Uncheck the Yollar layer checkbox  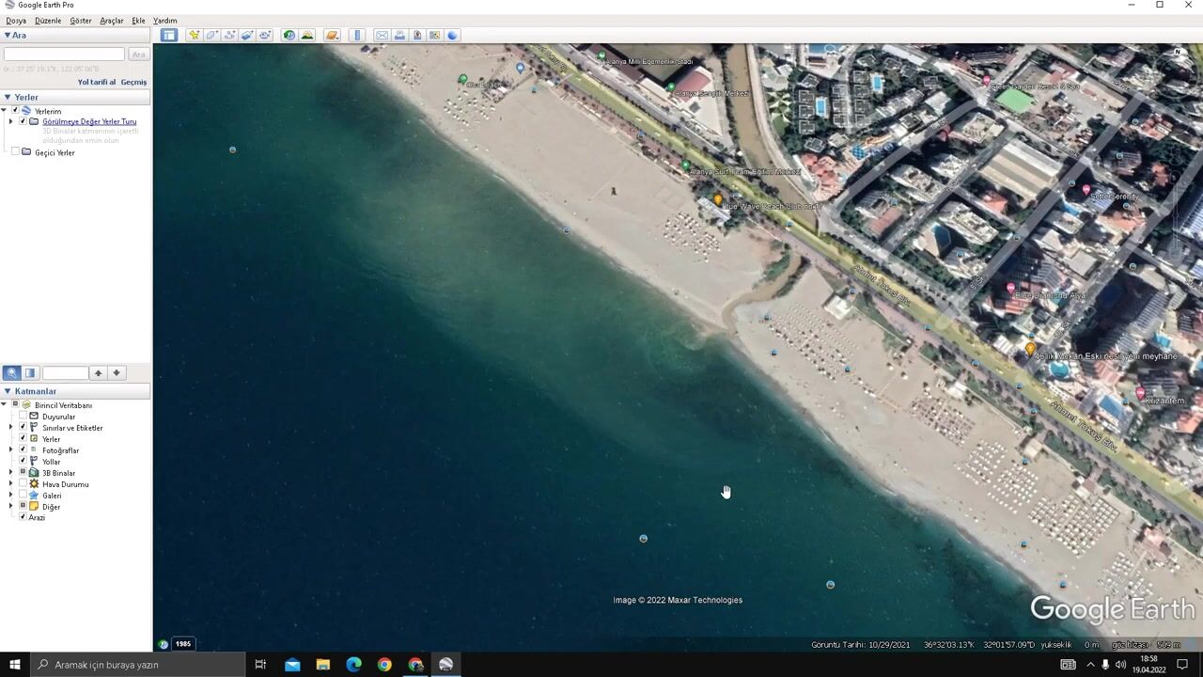23,462
